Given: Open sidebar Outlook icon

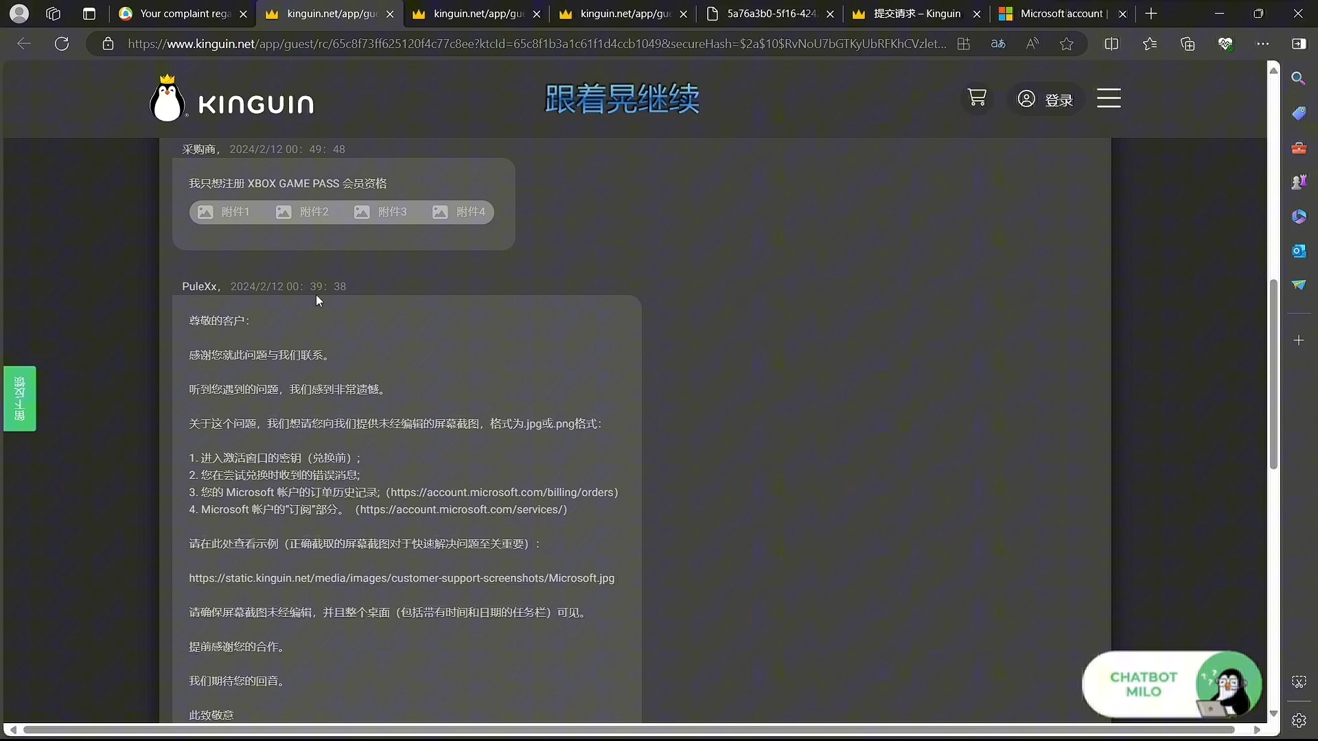Looking at the screenshot, I should tap(1299, 251).
